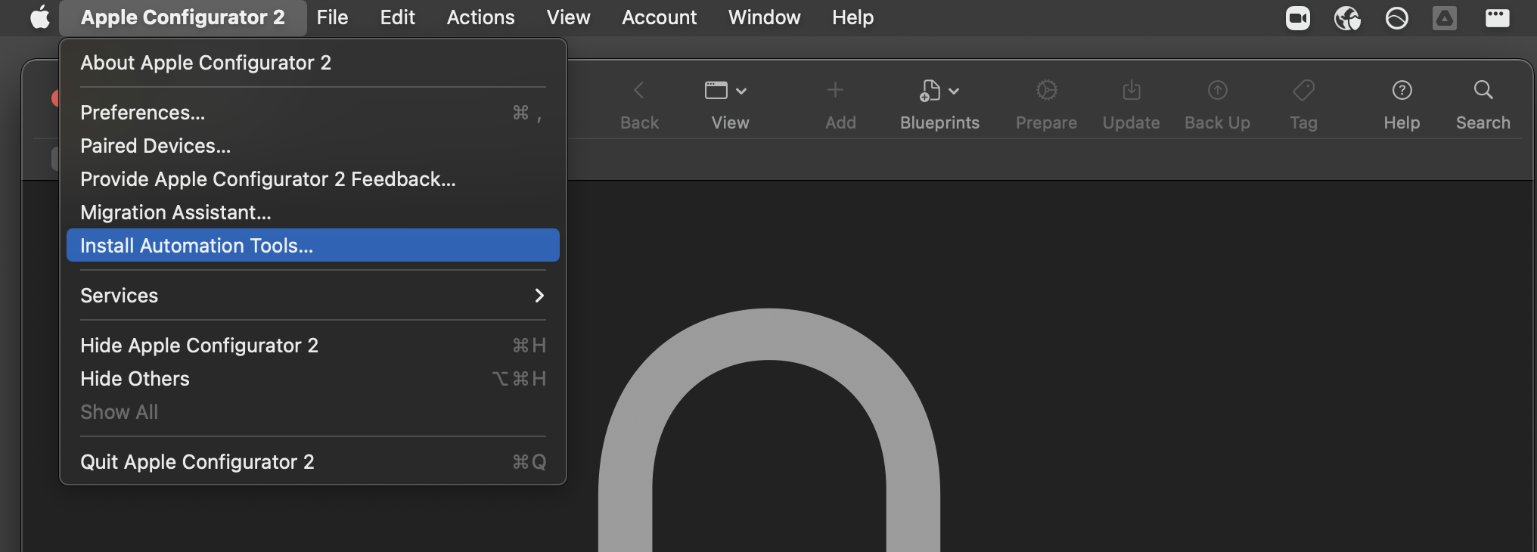Open the Blueprints toolbar icon
This screenshot has width=1537, height=552.
930,91
